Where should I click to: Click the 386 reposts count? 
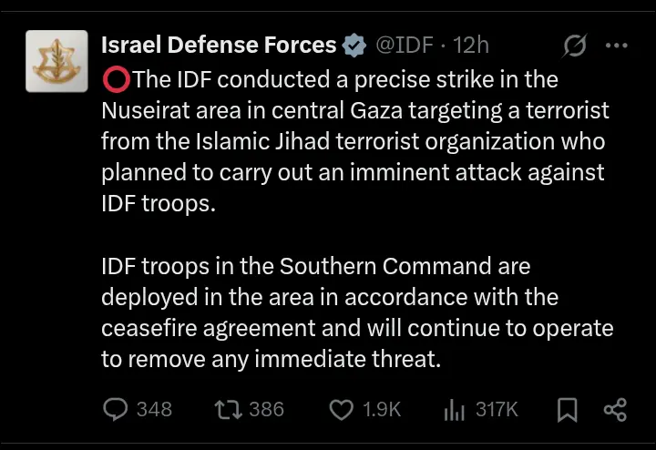(266, 410)
